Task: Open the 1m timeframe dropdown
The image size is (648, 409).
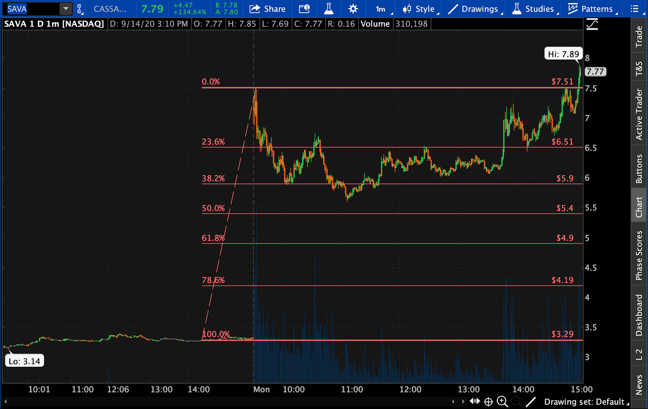Action: (383, 9)
